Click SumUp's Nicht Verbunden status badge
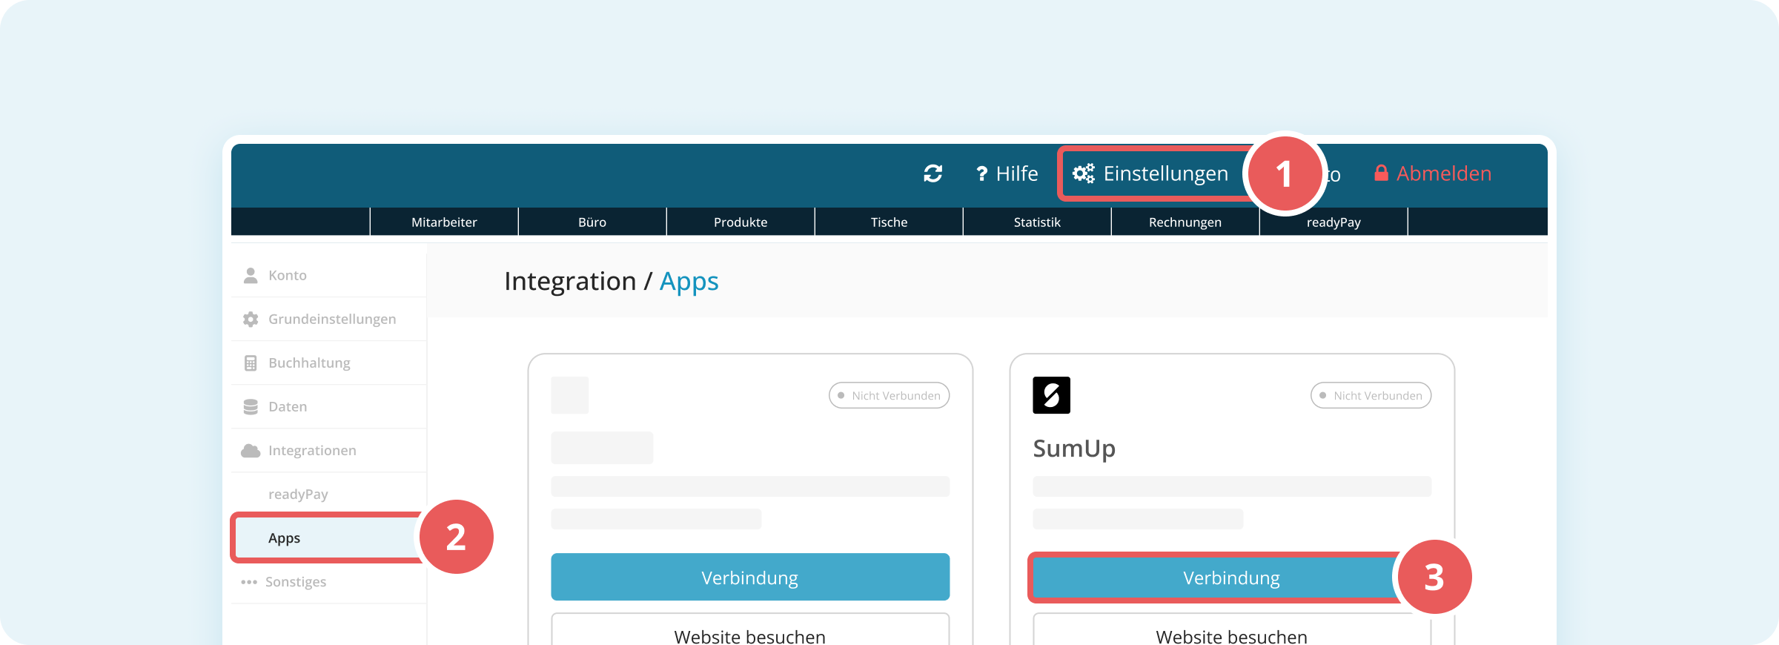This screenshot has height=645, width=1779. pos(1371,395)
